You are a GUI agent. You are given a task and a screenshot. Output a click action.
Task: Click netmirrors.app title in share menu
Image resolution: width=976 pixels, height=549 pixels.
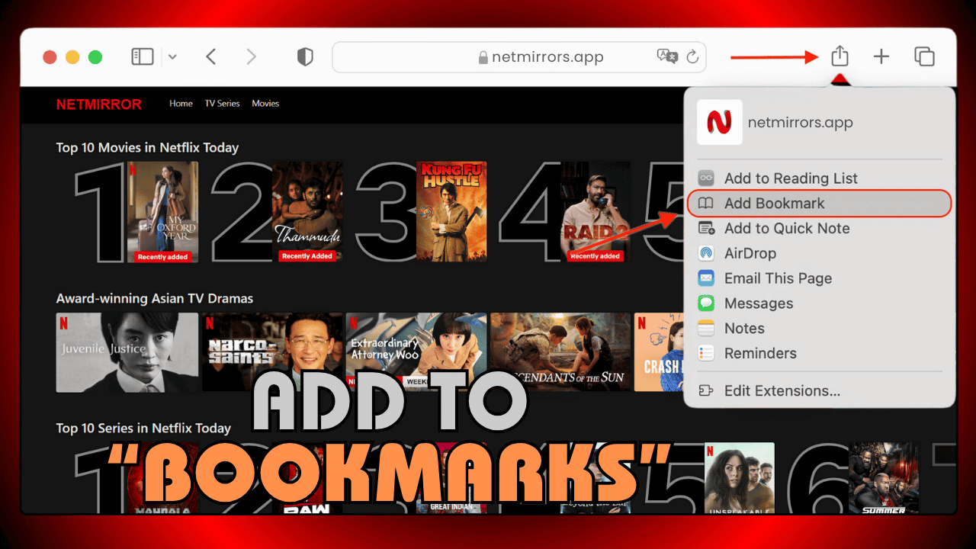tap(800, 123)
